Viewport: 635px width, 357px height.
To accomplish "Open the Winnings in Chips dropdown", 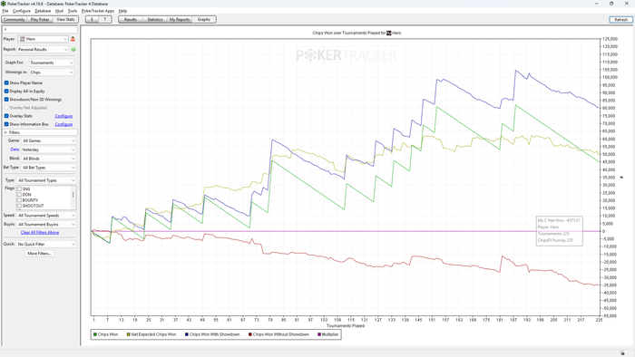I will click(x=52, y=72).
